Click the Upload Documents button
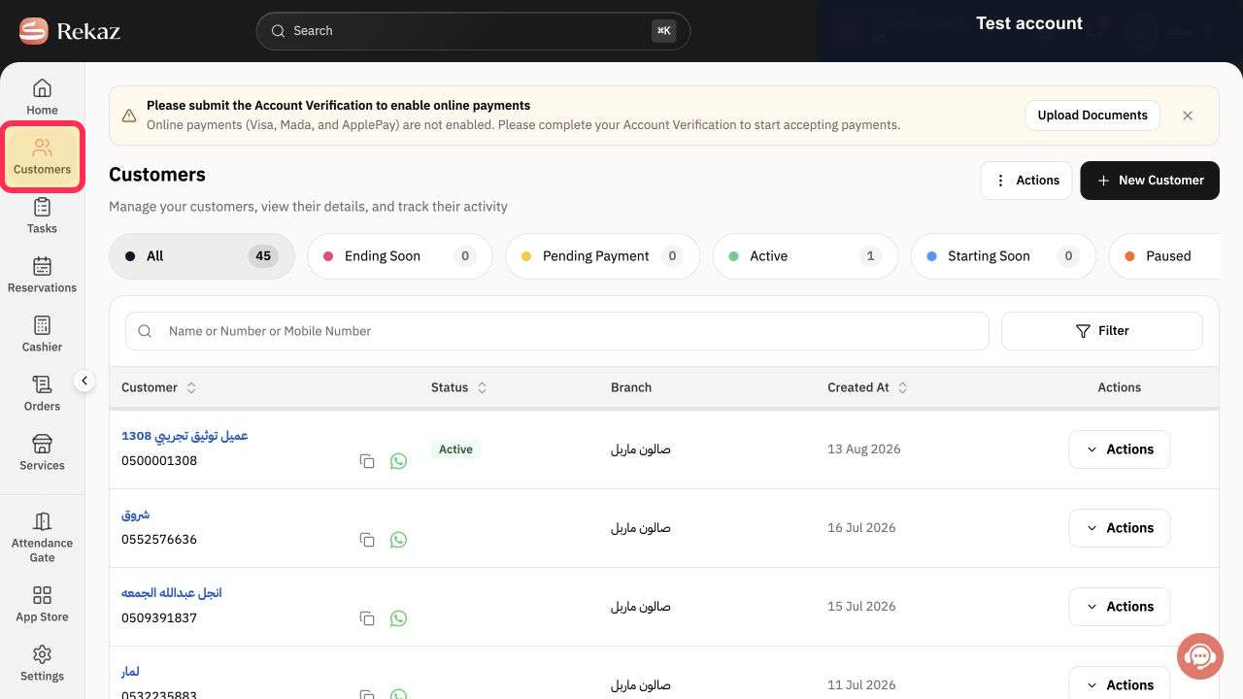Viewport: 1243px width, 699px height. coord(1092,116)
